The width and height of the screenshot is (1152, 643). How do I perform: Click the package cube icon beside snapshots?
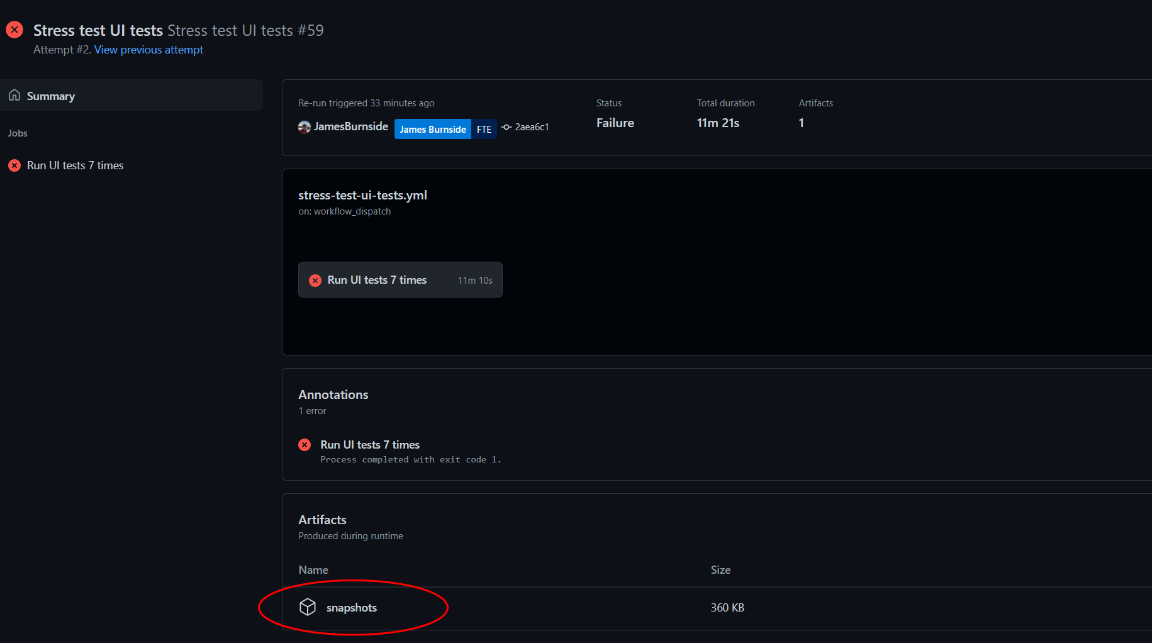click(308, 607)
